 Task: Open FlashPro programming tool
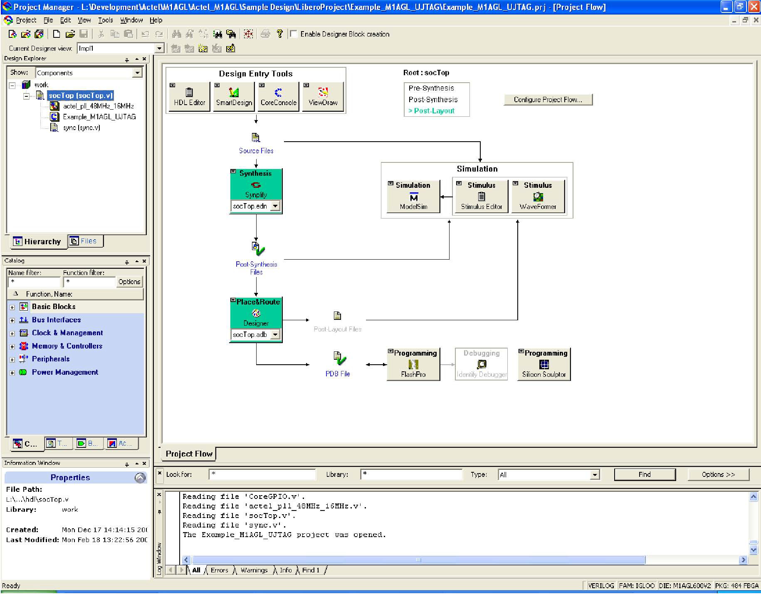coord(413,365)
